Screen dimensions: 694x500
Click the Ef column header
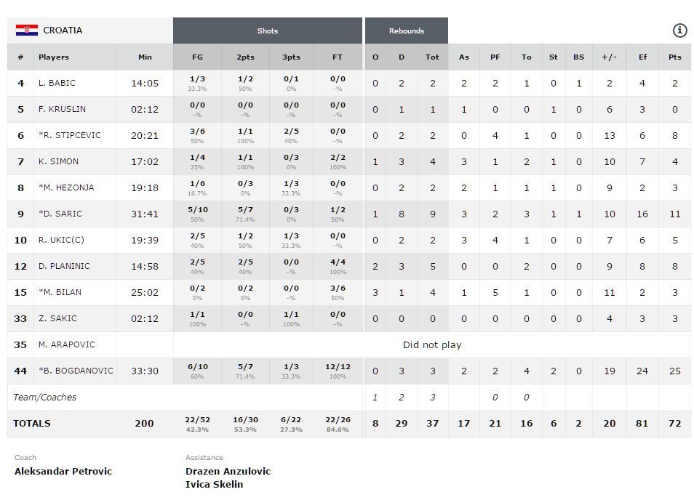642,57
